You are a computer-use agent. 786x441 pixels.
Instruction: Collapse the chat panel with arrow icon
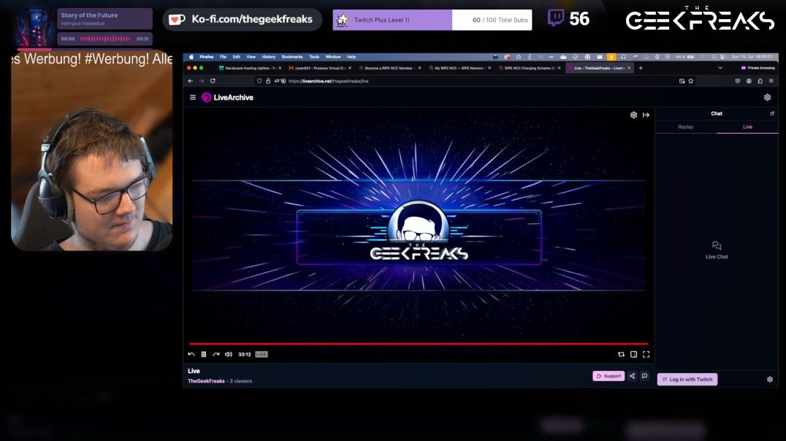pos(646,115)
